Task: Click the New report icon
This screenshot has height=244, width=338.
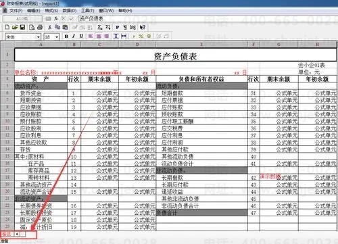Action: (x=7, y=27)
